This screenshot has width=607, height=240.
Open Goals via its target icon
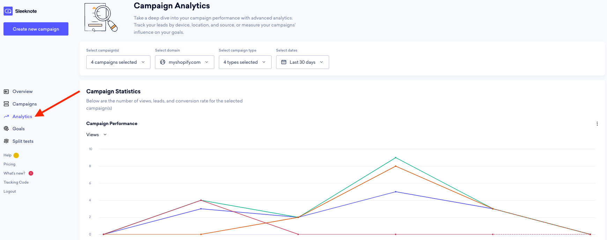point(6,129)
